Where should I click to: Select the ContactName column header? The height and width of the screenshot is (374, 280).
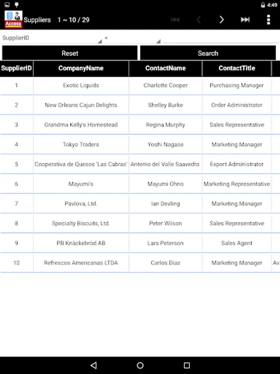pos(166,68)
